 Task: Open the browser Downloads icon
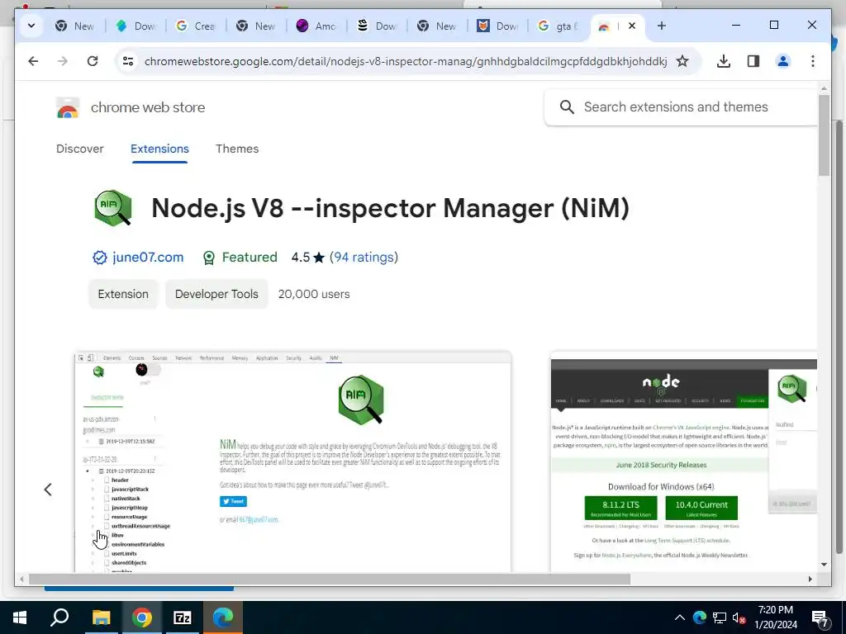coord(724,61)
